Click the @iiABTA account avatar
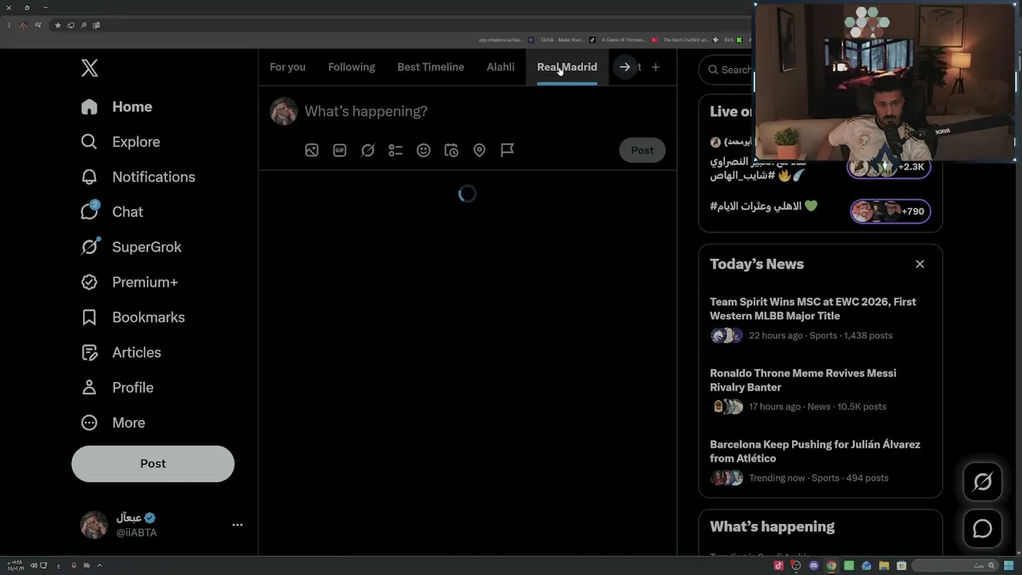Screen dimensions: 1022x575 click(94, 525)
